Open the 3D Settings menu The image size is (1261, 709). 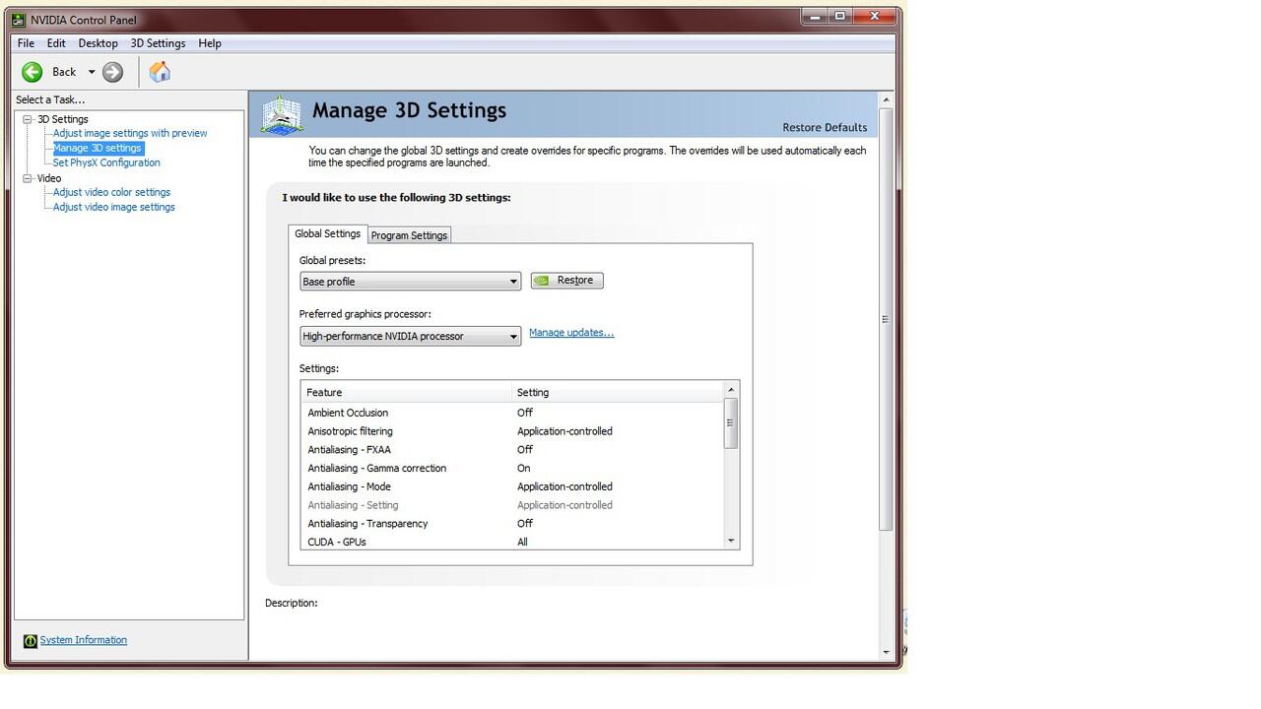click(x=158, y=43)
